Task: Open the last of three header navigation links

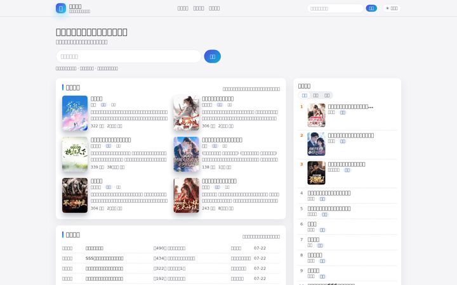Action: 215,8
